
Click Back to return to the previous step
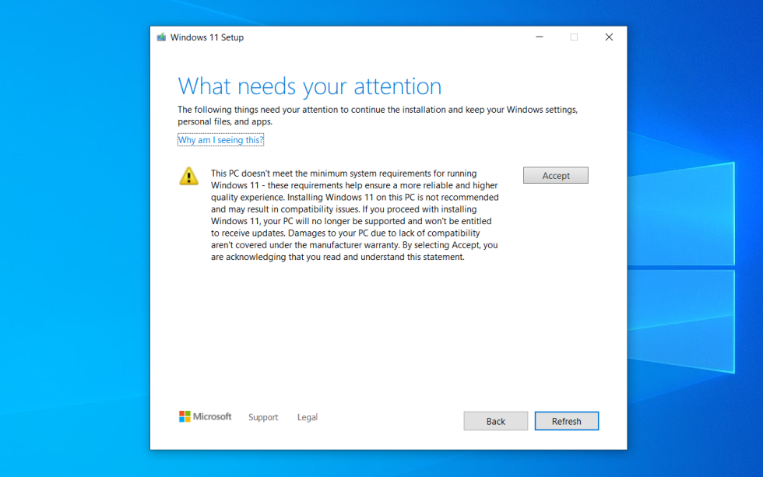pos(495,421)
